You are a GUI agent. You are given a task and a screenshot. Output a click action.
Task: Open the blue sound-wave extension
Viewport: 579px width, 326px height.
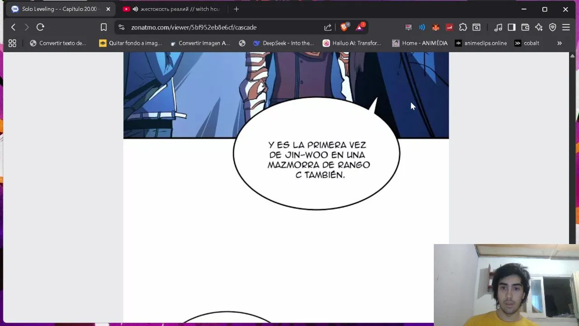[422, 27]
